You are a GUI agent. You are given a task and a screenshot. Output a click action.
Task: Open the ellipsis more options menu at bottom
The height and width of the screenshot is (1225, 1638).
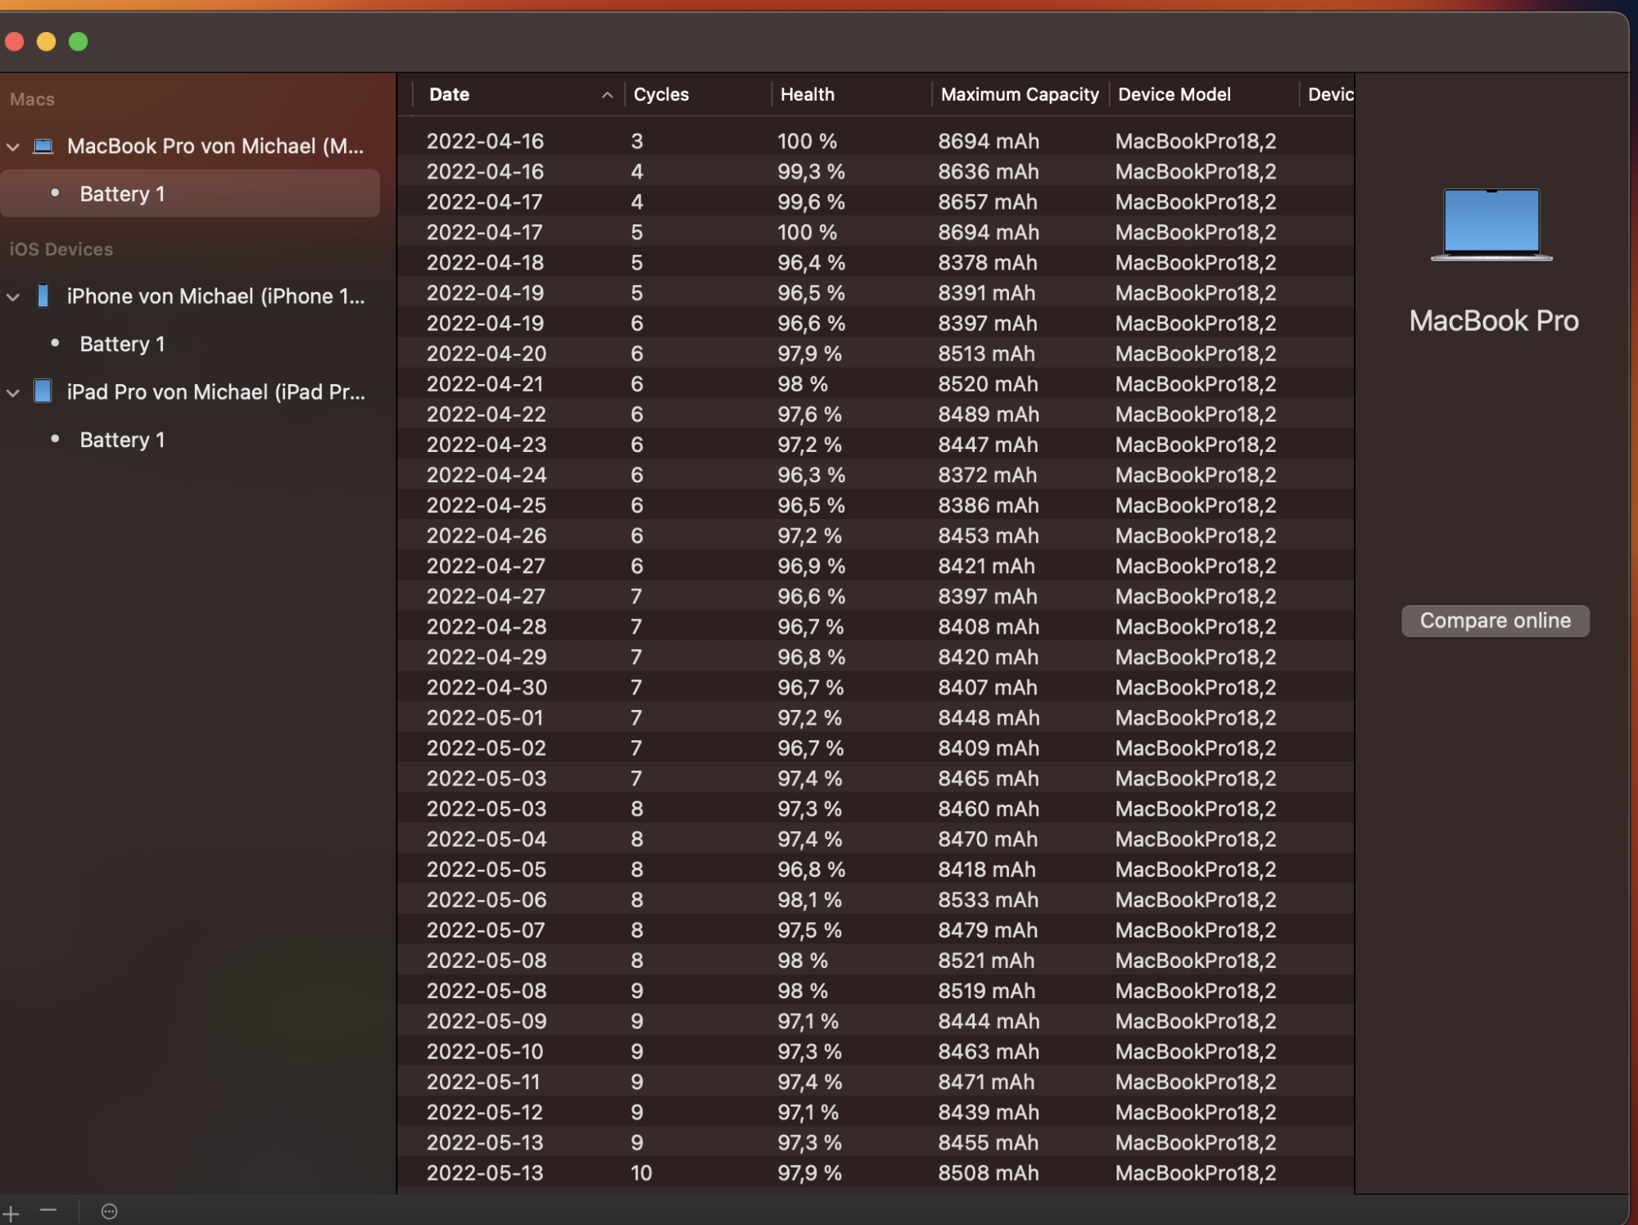point(109,1212)
